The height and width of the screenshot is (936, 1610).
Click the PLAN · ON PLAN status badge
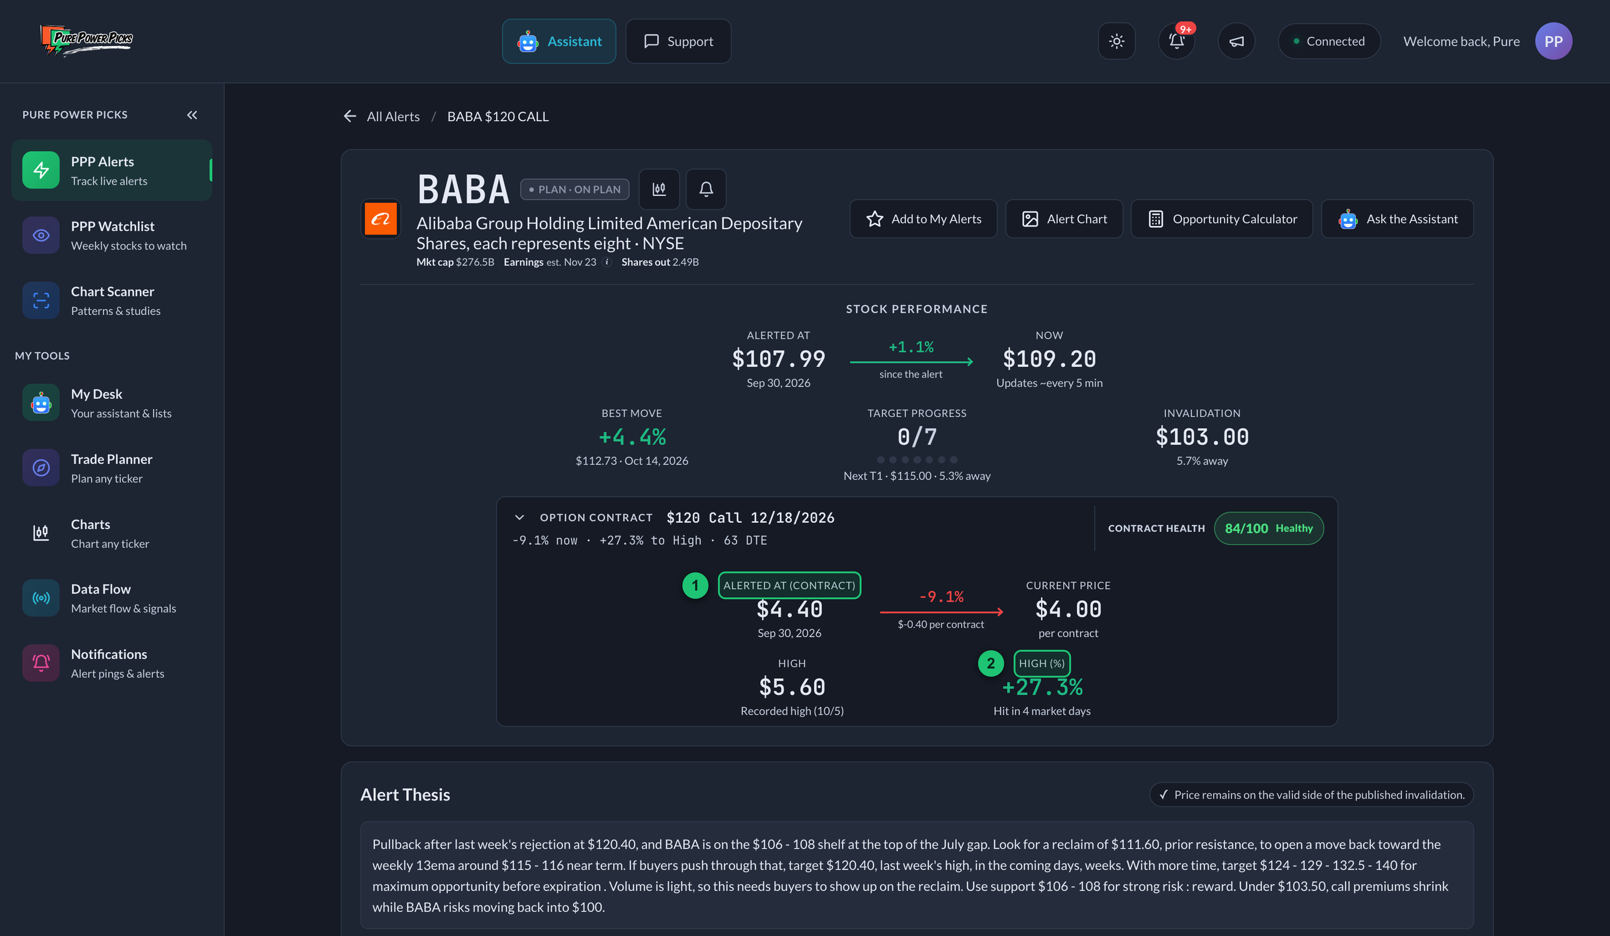tap(574, 189)
